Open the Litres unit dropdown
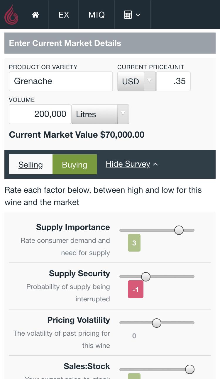Image resolution: width=220 pixels, height=379 pixels. pos(100,114)
